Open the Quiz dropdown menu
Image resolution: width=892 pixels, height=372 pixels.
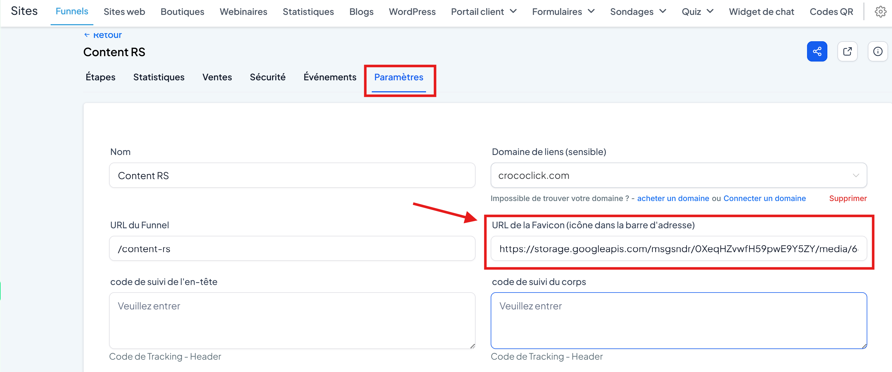pyautogui.click(x=697, y=12)
